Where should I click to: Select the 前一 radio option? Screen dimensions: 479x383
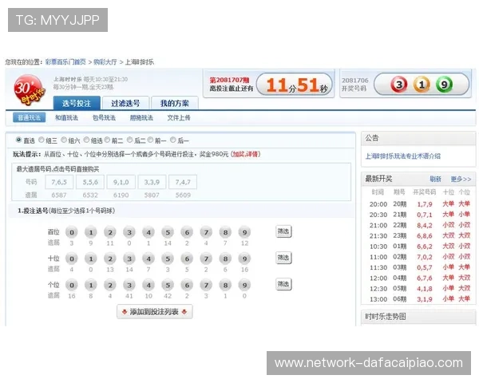[150, 140]
